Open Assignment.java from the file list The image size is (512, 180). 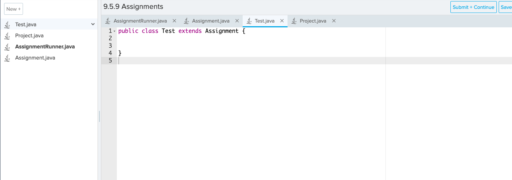tap(35, 58)
